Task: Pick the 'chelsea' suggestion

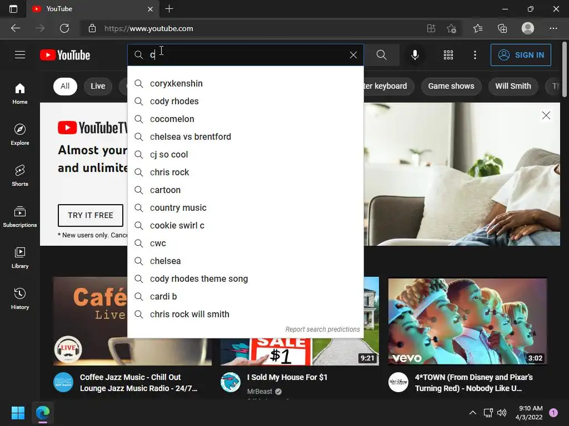Action: 245,261
